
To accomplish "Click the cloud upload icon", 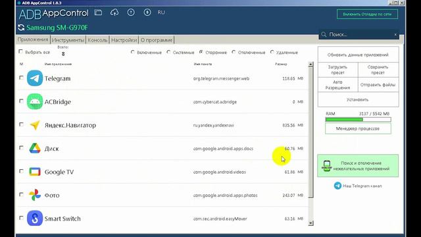I will click(114, 13).
